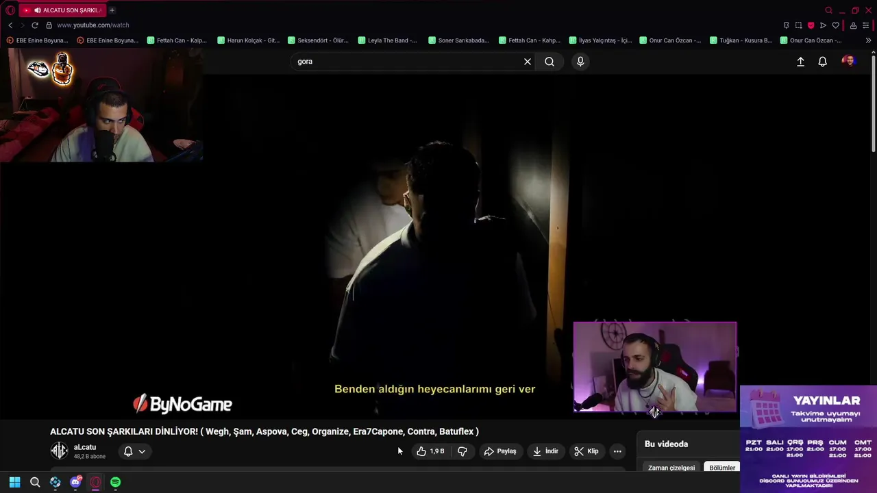Clear the gora search text

pos(528,62)
